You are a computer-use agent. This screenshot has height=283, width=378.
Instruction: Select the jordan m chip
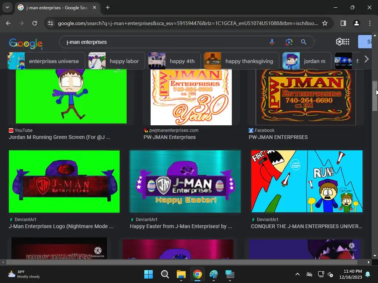click(x=307, y=61)
